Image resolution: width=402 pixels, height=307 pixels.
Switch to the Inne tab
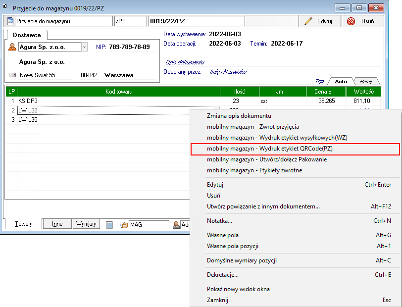click(x=57, y=224)
